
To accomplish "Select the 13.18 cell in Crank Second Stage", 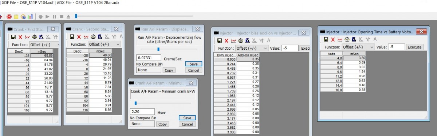I will pos(101,73).
